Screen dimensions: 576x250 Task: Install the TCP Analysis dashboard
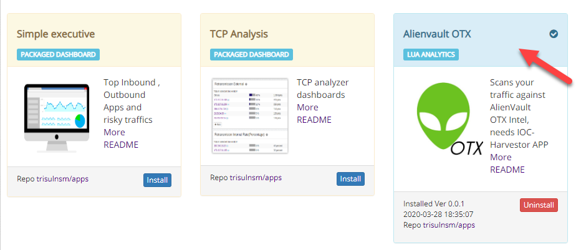tap(350, 179)
